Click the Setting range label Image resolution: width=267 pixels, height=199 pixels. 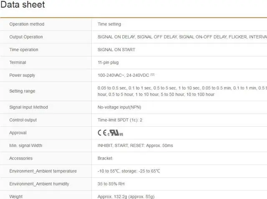coord(22,91)
